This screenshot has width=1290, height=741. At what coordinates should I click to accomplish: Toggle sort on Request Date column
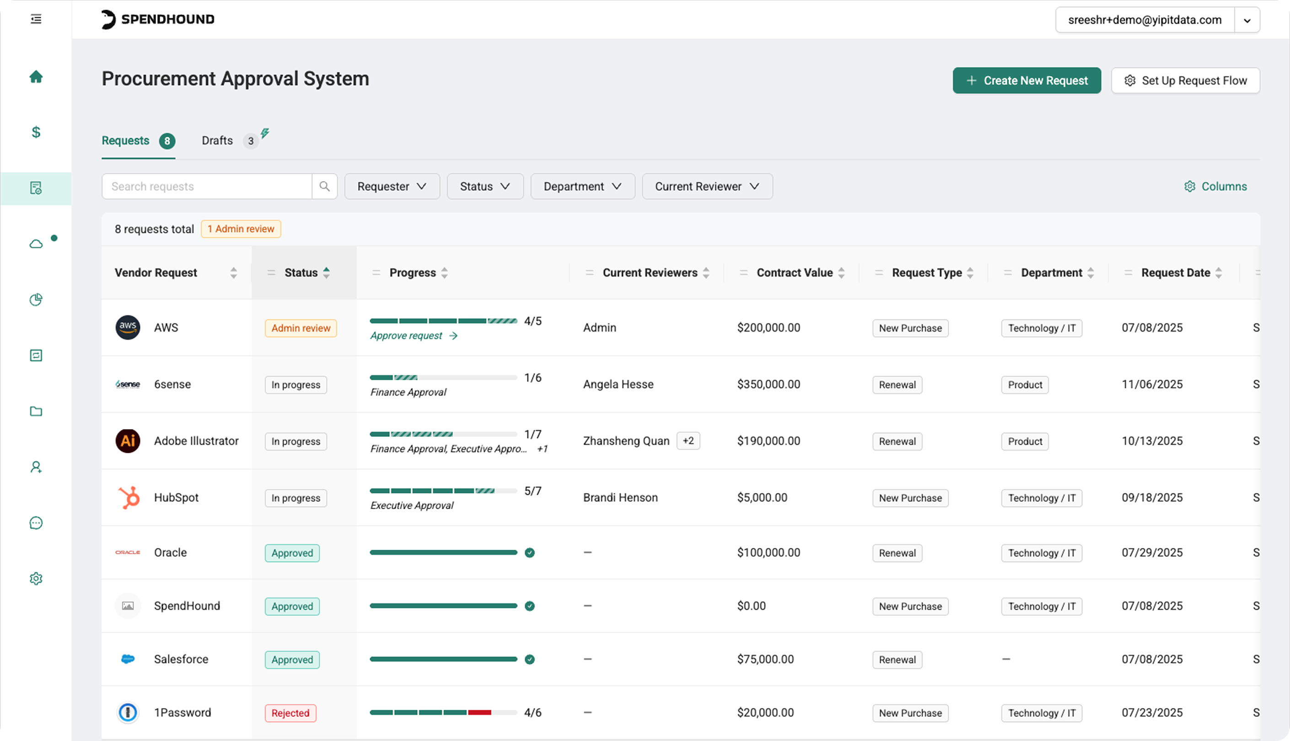point(1218,273)
